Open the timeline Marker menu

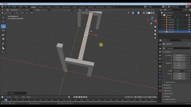click(29, 97)
